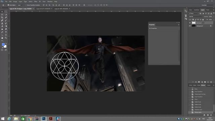Select the Background layer thumbnail
215x121 pixels.
193,26
